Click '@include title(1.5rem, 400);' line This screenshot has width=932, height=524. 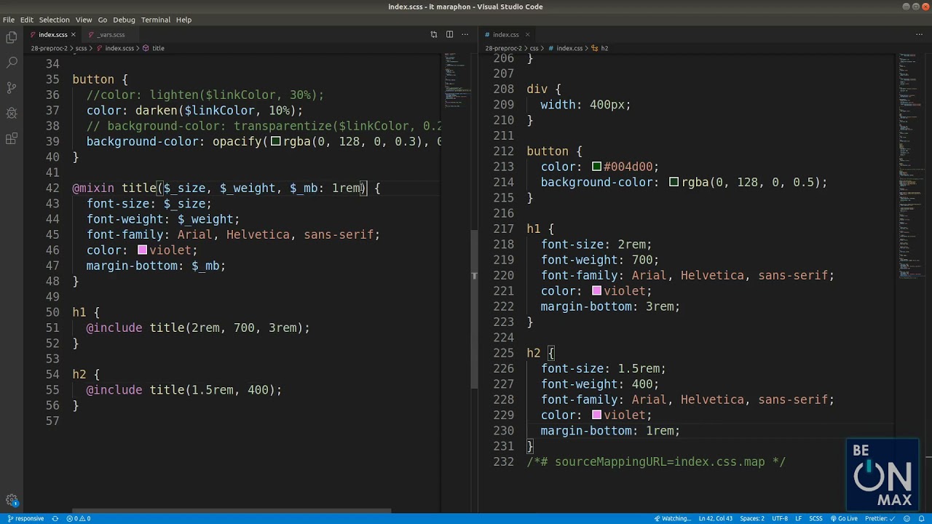click(x=183, y=390)
